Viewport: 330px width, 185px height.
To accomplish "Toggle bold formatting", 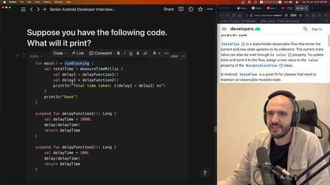I will [x=119, y=53].
